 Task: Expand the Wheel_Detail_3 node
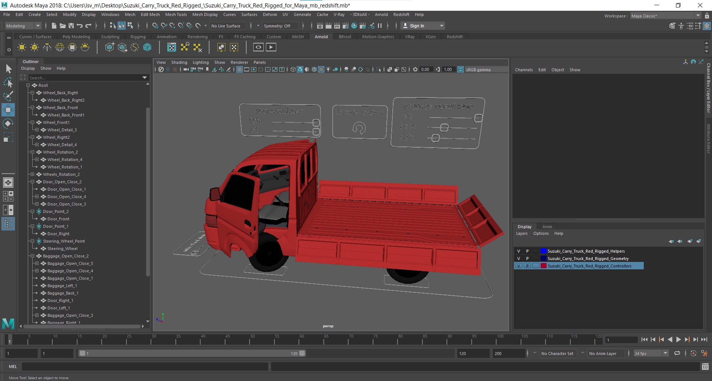pos(37,130)
